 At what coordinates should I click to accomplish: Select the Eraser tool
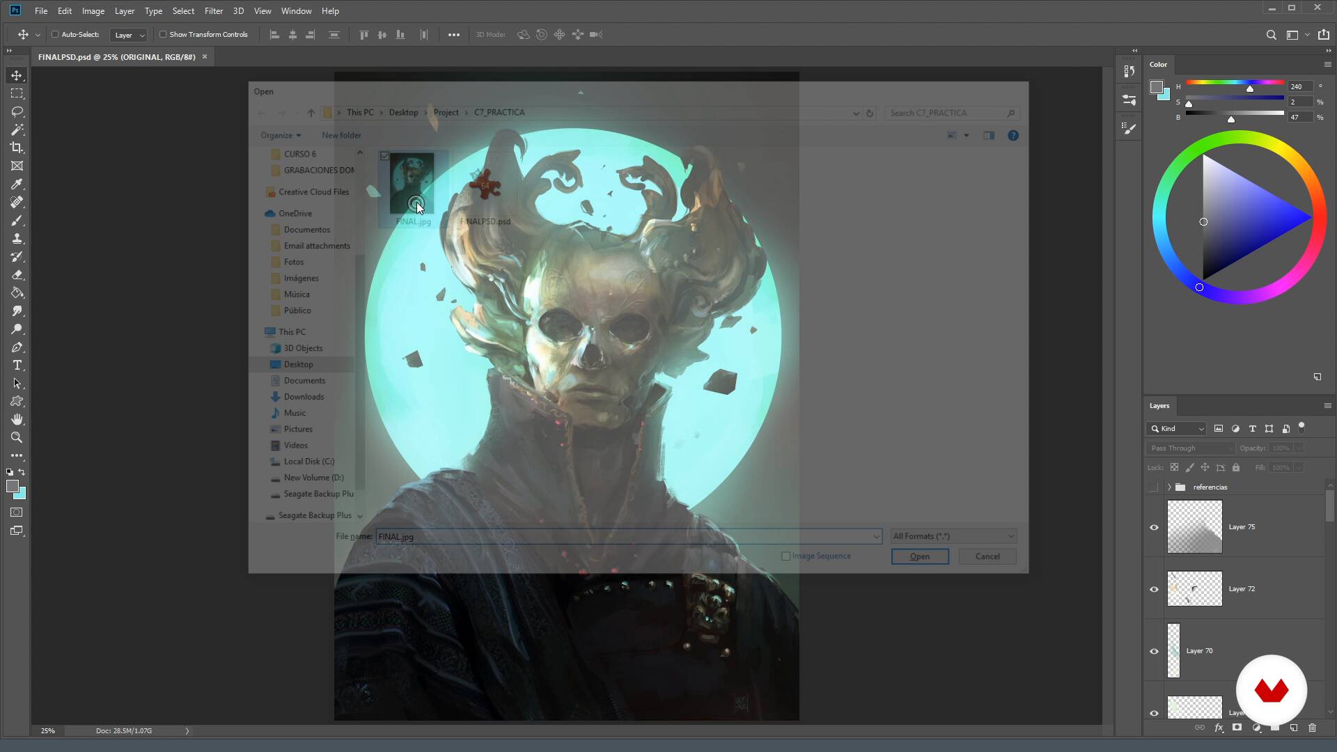pos(17,274)
